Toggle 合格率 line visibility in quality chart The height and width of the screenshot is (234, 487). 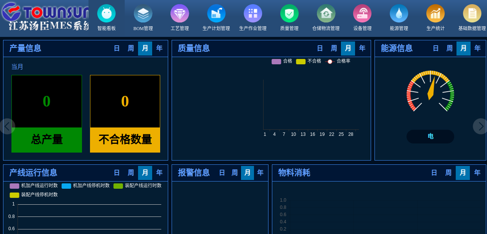[337, 61]
